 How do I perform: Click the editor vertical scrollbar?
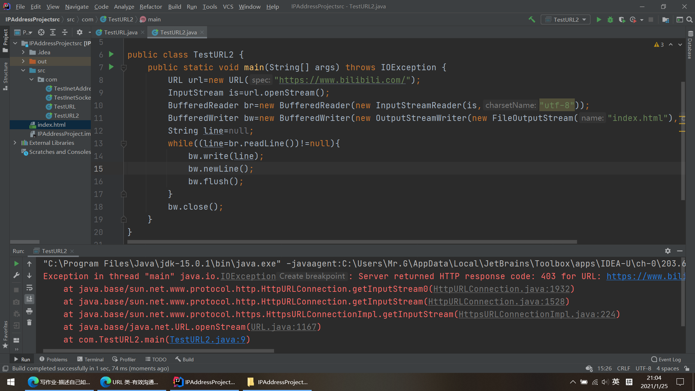pyautogui.click(x=683, y=140)
